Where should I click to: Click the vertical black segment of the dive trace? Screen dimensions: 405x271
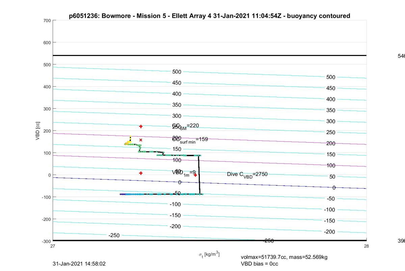(x=199, y=175)
